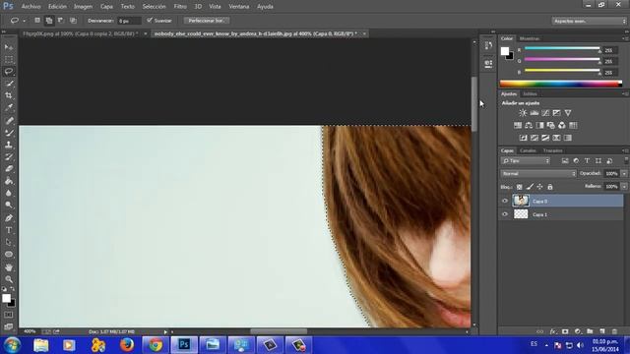Select the Eraser tool
This screenshot has height=354, width=630.
pos(9,168)
